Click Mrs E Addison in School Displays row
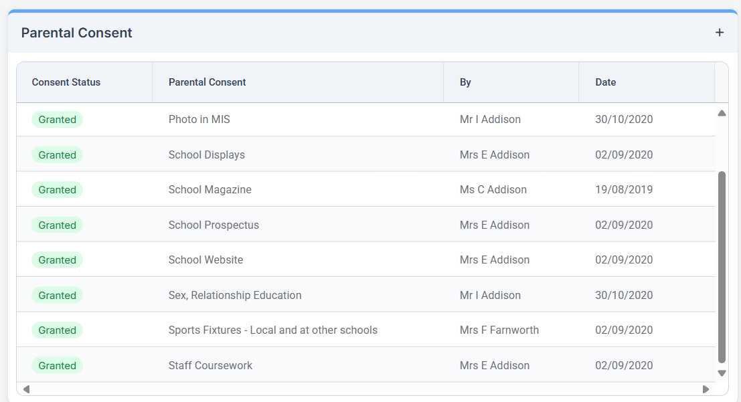Screen dimensions: 741x402 [494, 155]
